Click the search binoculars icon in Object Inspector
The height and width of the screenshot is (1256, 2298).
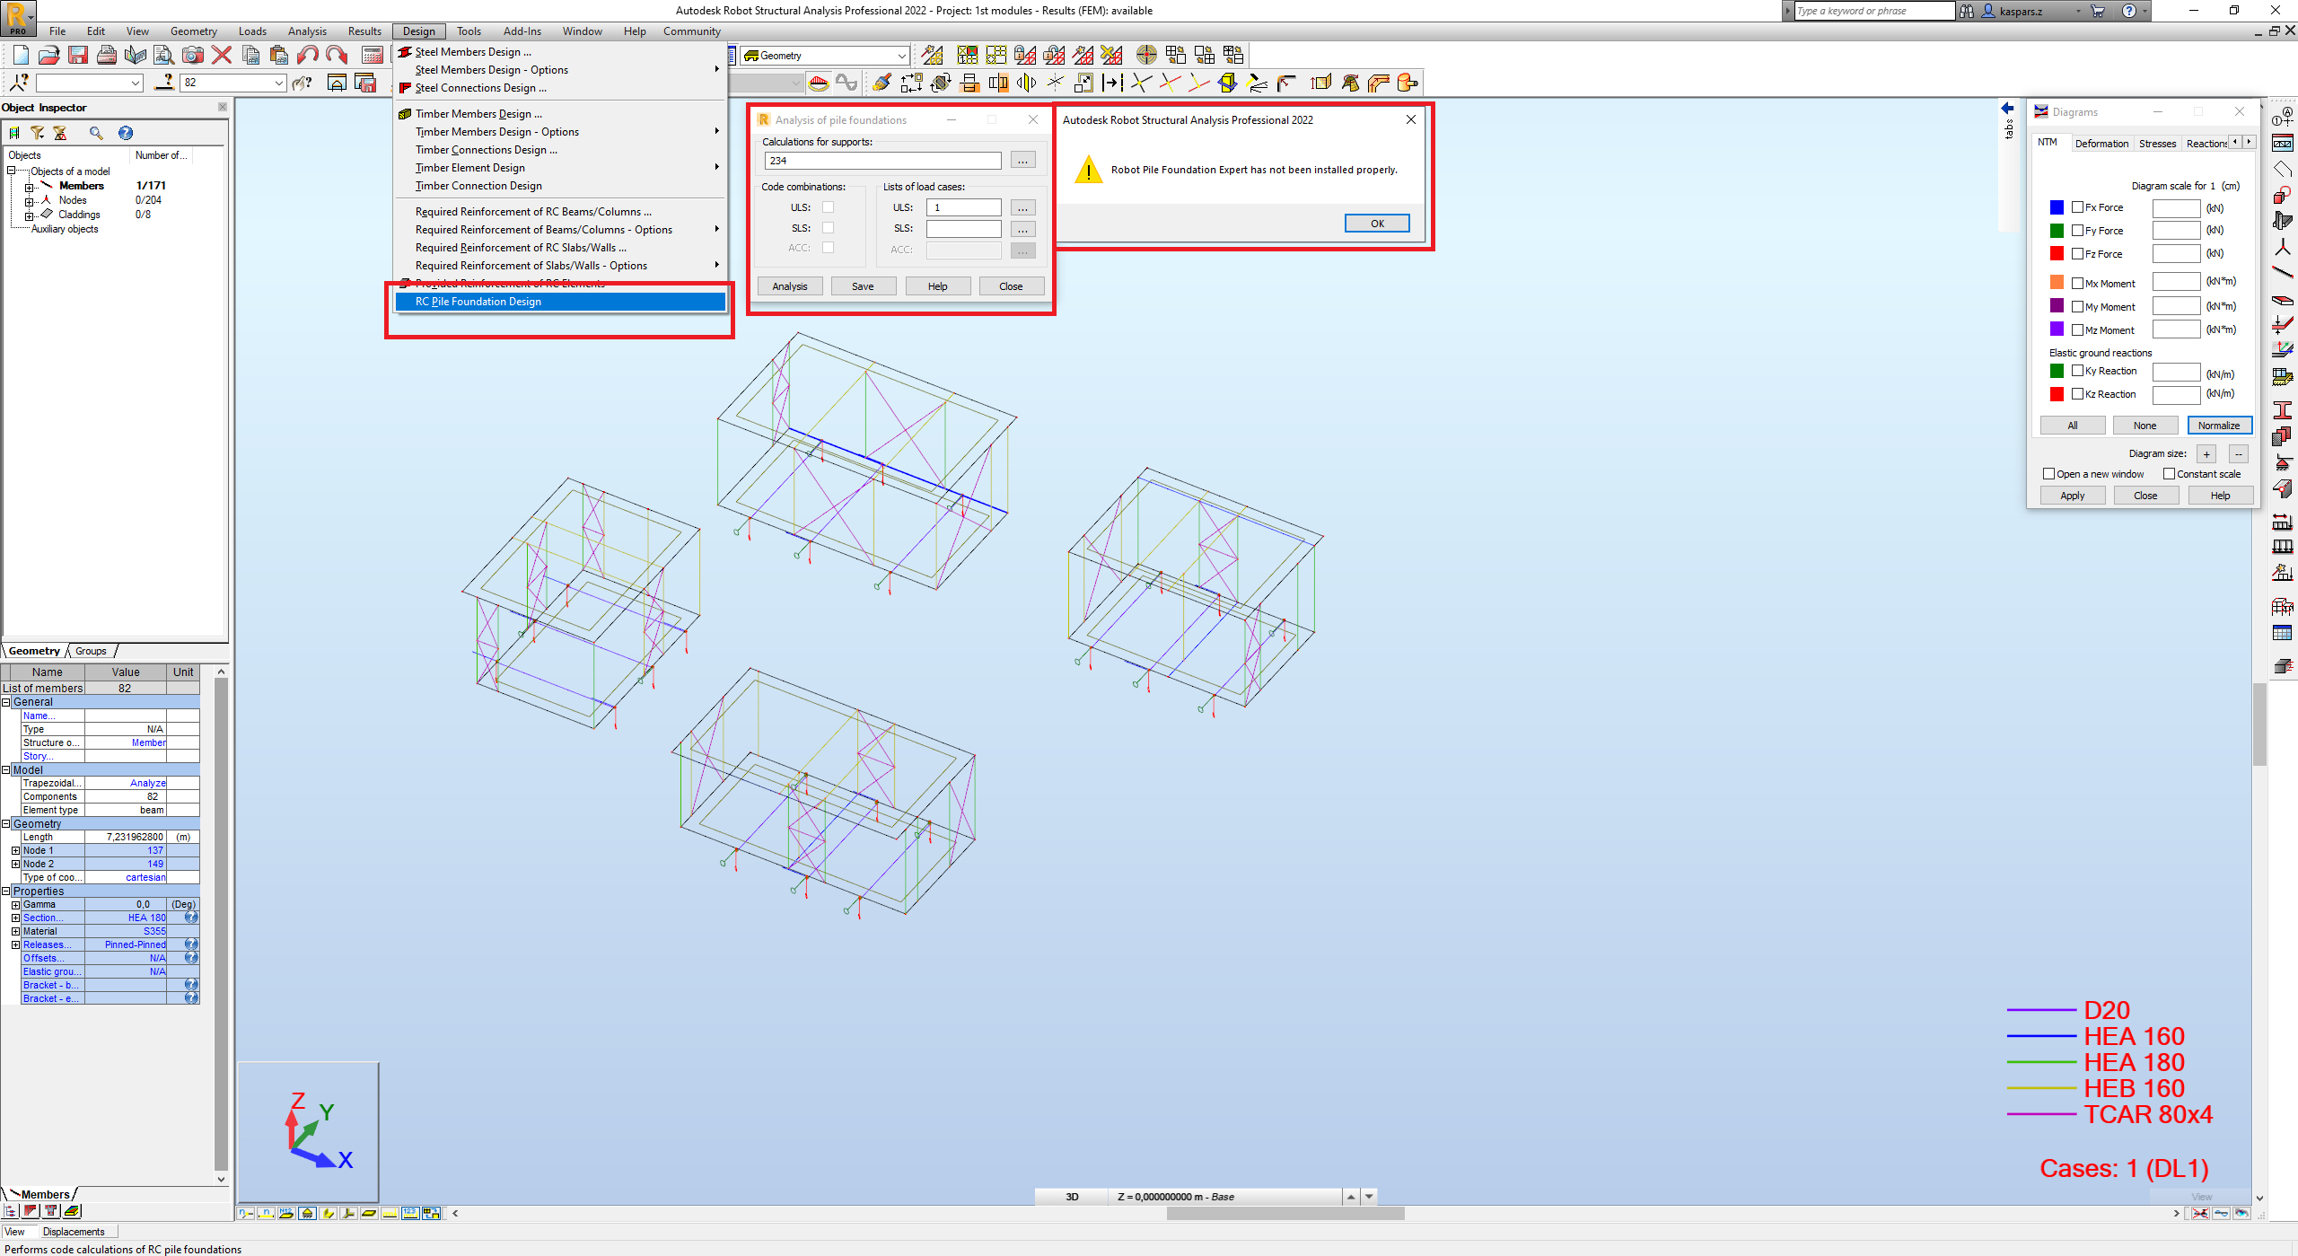click(x=96, y=133)
